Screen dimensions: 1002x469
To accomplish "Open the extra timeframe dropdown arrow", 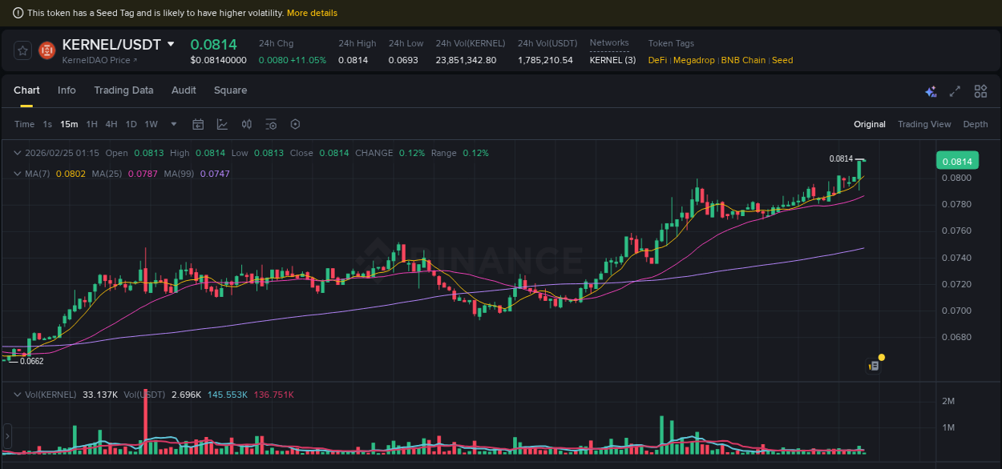I will [173, 124].
